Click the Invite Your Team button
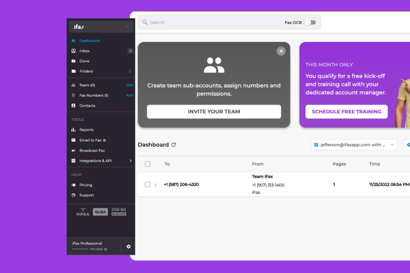This screenshot has width=410, height=273. pyautogui.click(x=214, y=112)
